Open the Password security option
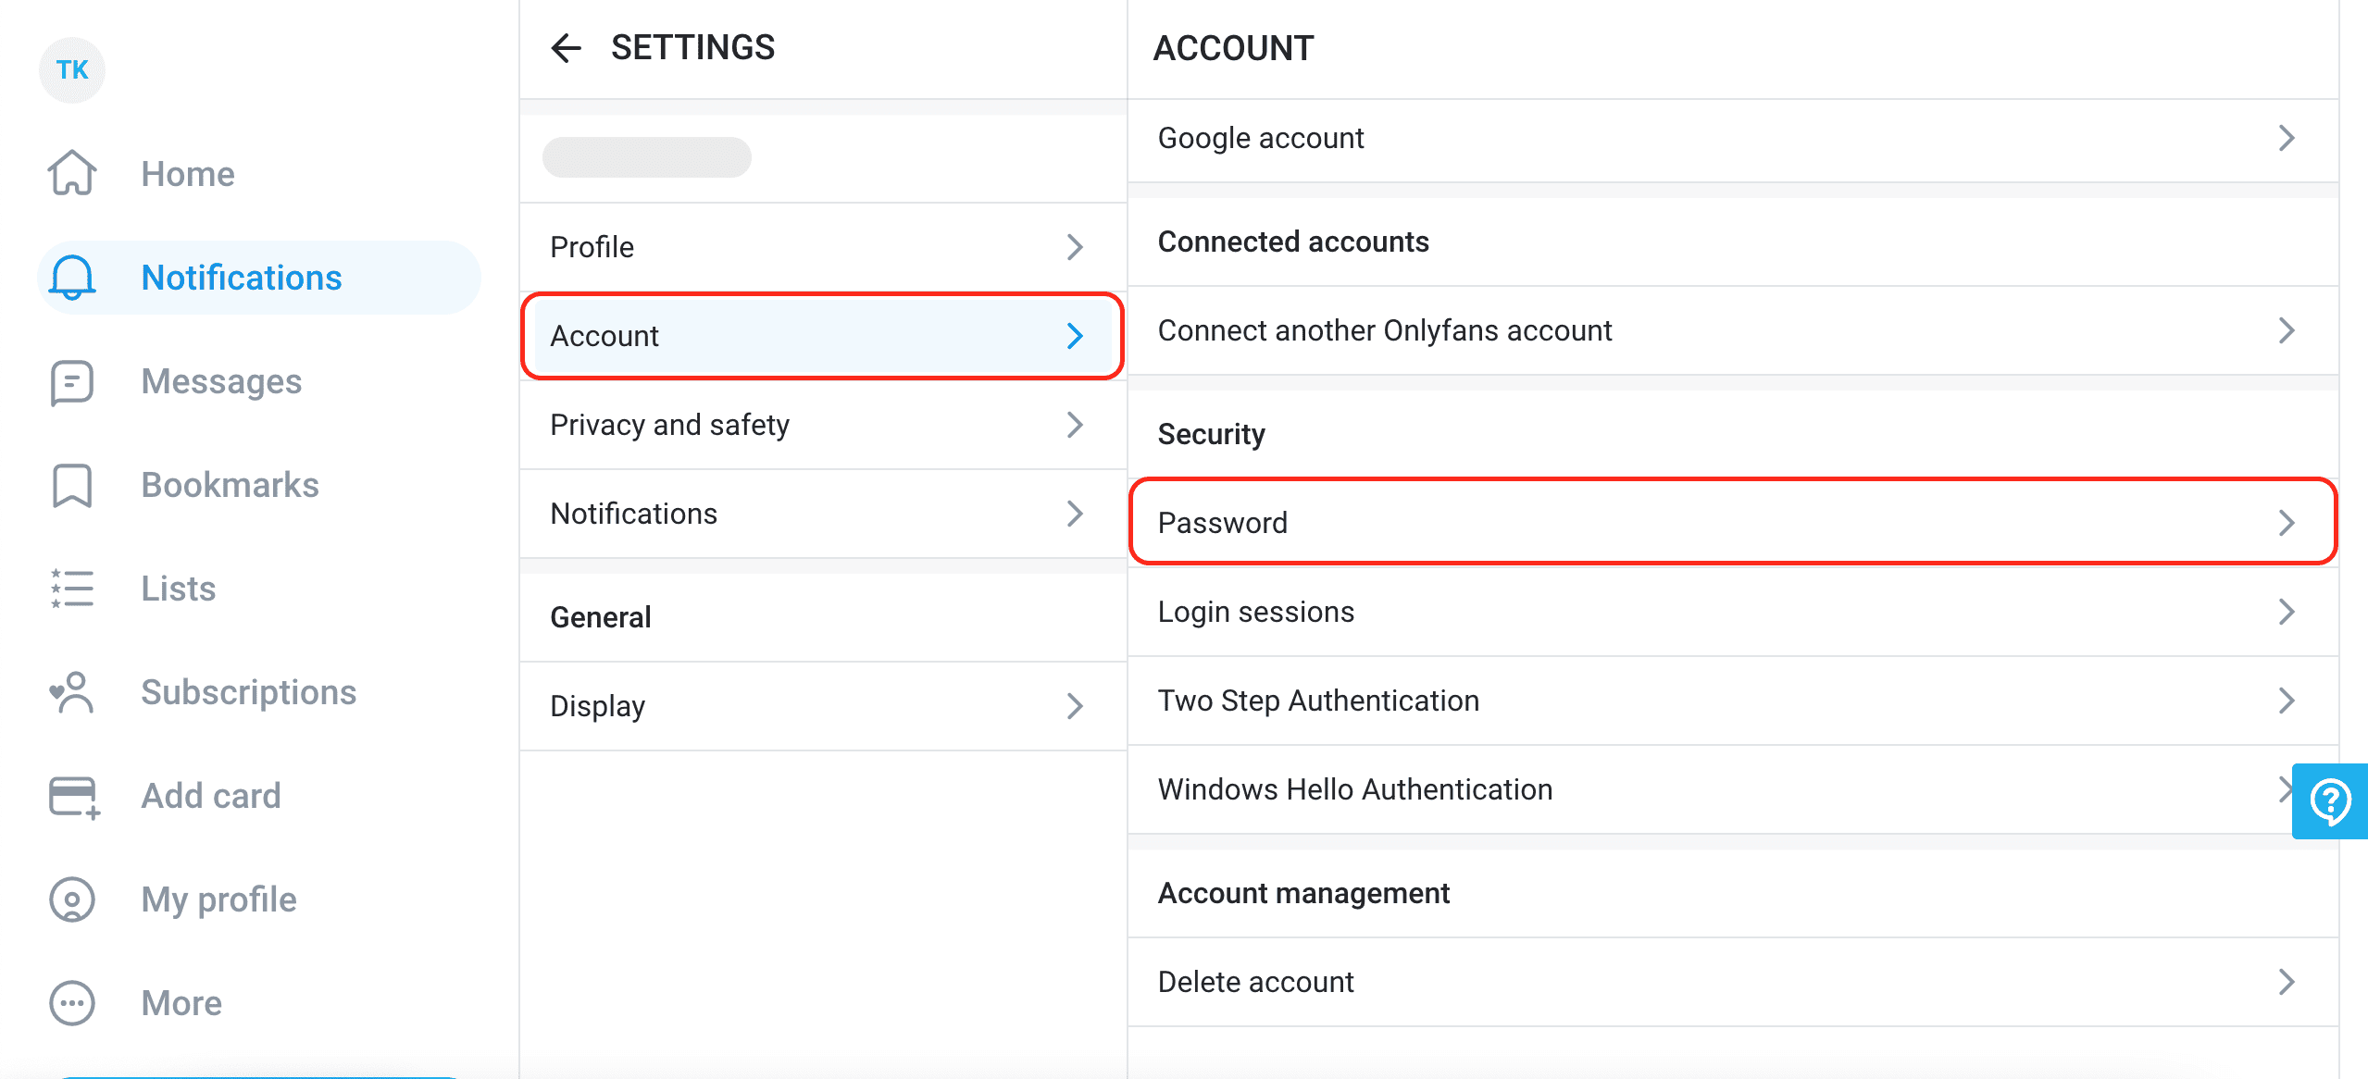This screenshot has width=2368, height=1079. pos(1731,523)
